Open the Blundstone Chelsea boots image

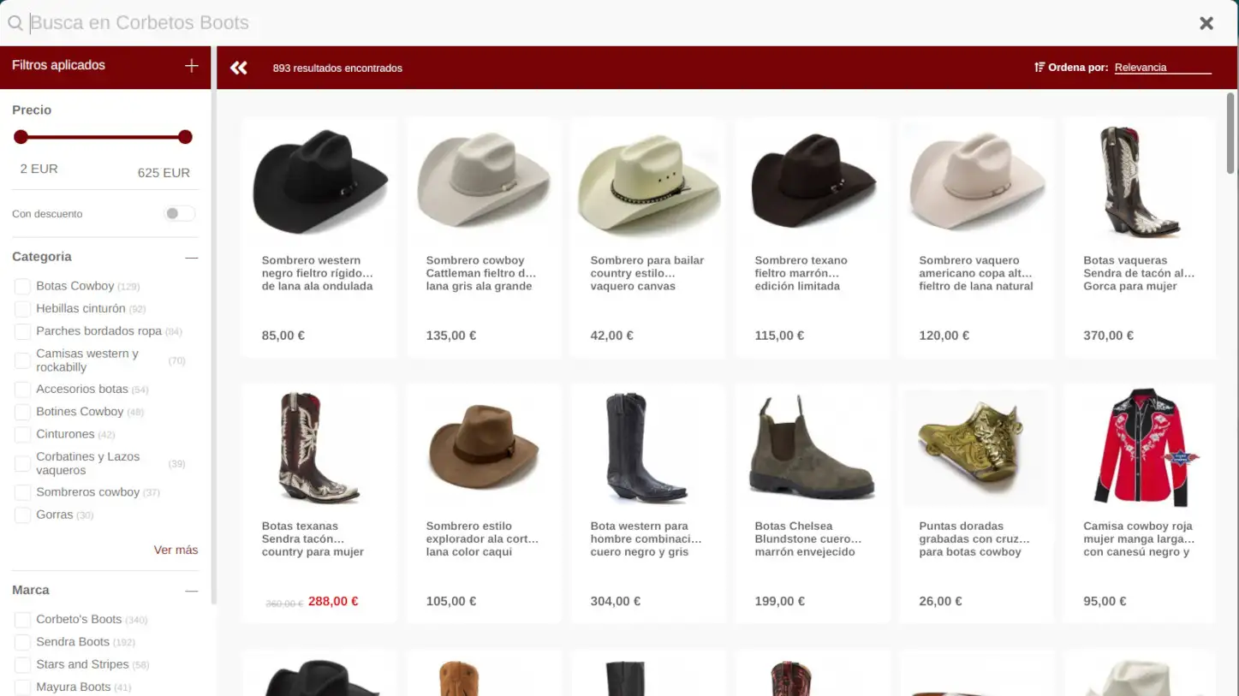[813, 448]
